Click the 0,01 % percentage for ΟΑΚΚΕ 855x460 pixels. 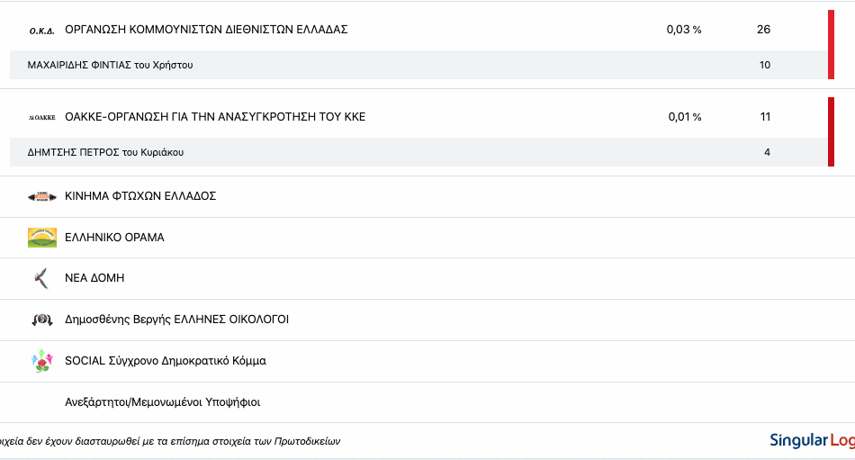[685, 117]
